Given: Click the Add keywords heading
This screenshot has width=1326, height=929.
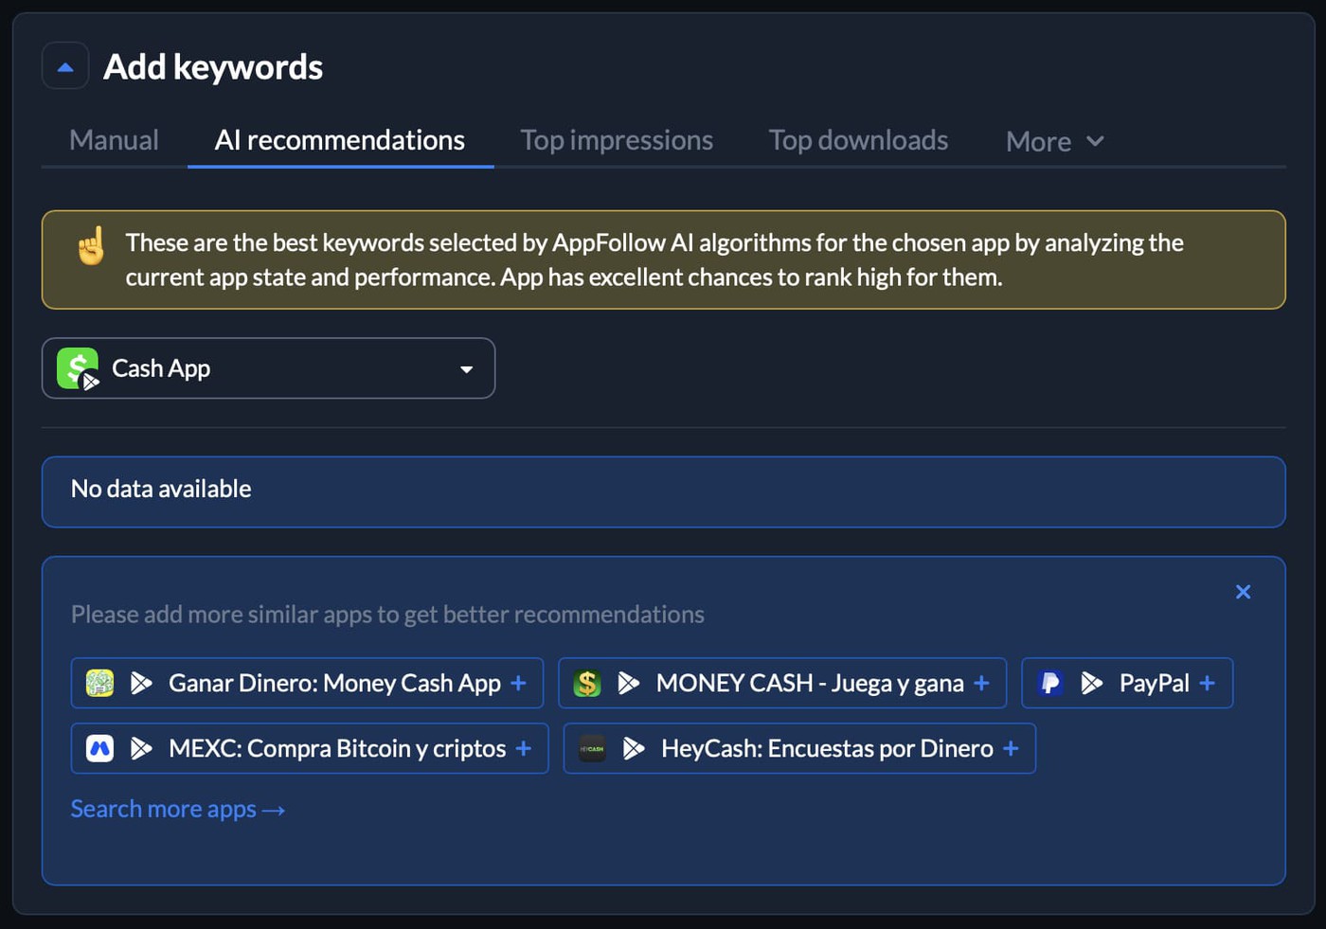Looking at the screenshot, I should 213,67.
